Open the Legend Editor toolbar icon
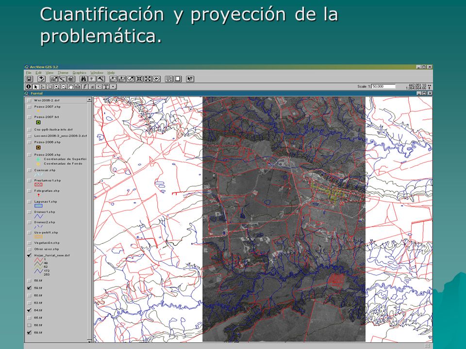The width and height of the screenshot is (466, 349). coord(62,79)
